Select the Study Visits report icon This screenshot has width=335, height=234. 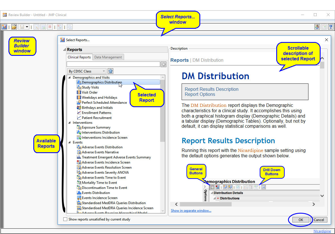(79, 87)
